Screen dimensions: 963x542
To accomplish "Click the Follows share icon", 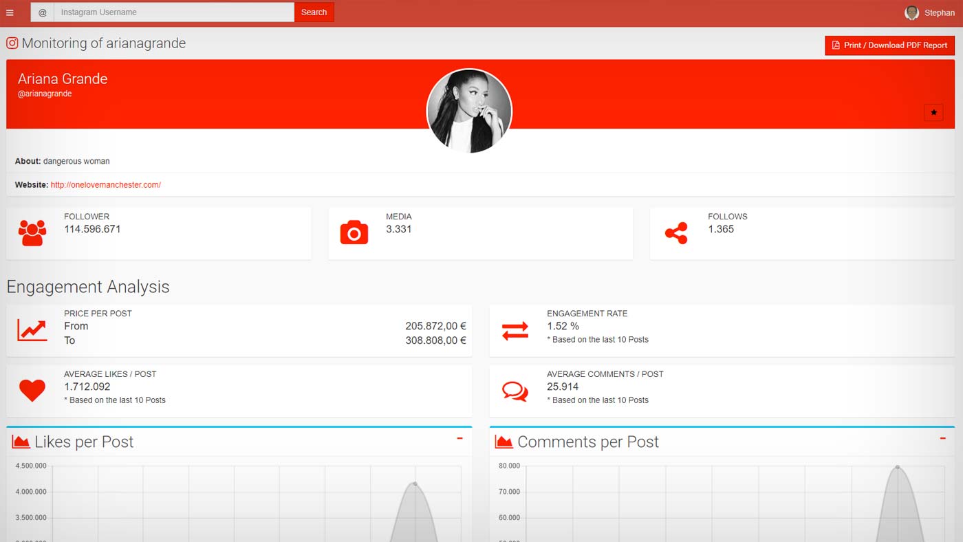I will point(676,233).
